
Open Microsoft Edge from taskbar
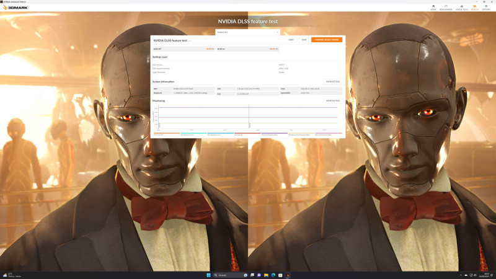click(x=273, y=275)
